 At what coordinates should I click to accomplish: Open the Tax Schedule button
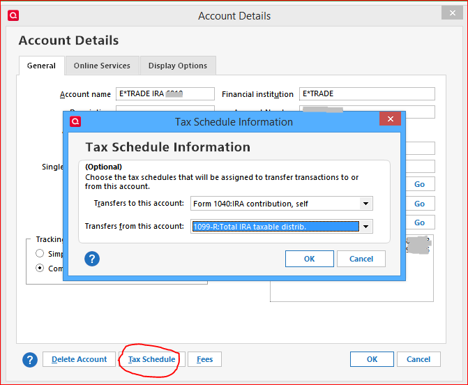(151, 359)
